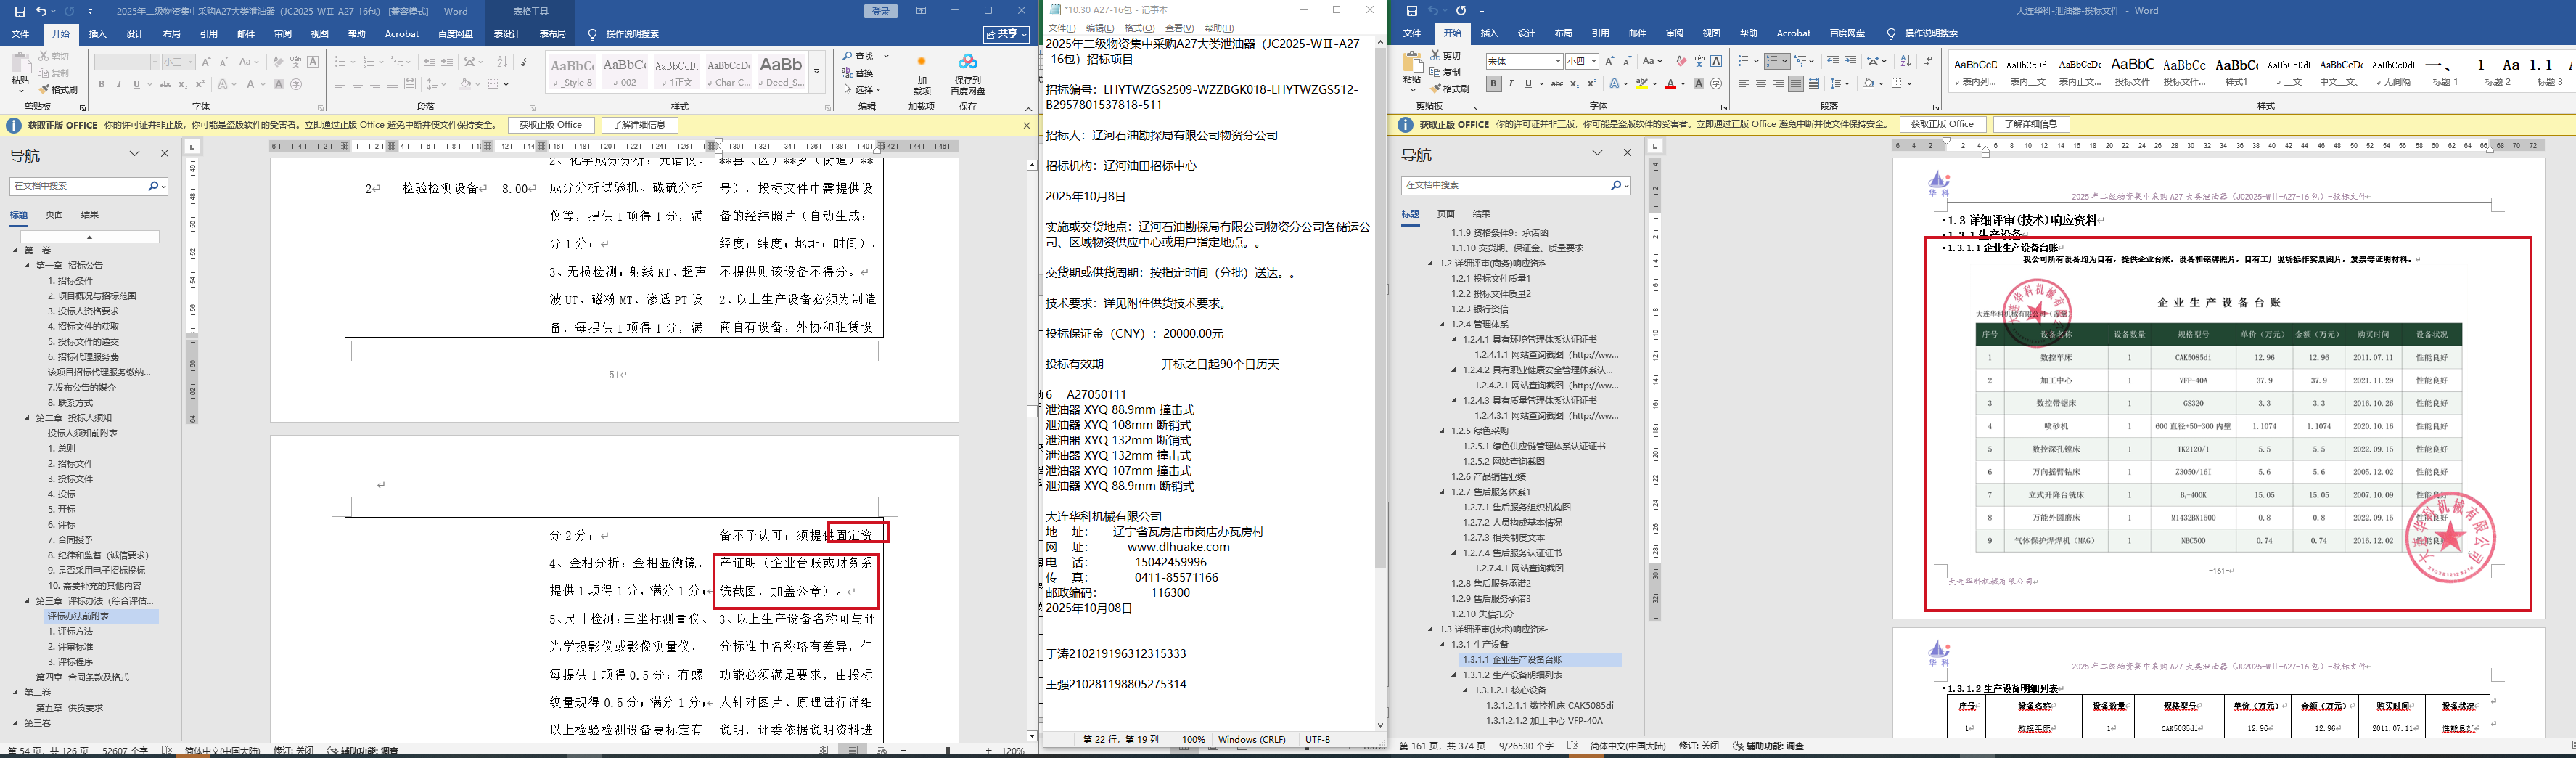Click 了解详细信息 button in right Word
This screenshot has height=758, width=2576.
click(x=2031, y=124)
